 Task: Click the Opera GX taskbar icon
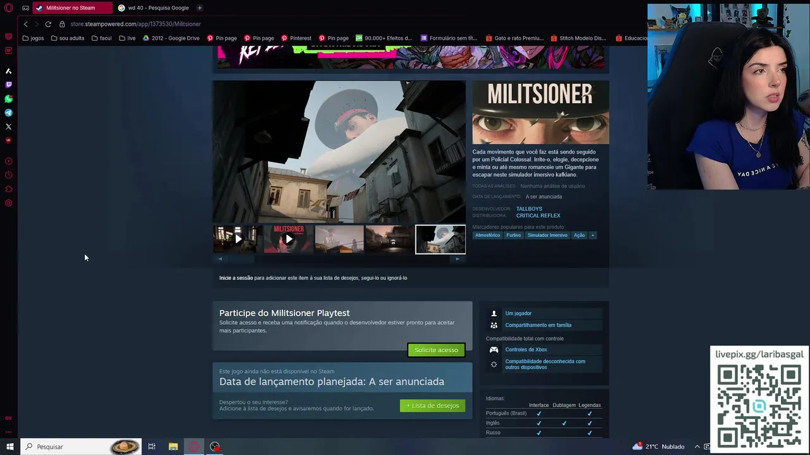click(194, 447)
